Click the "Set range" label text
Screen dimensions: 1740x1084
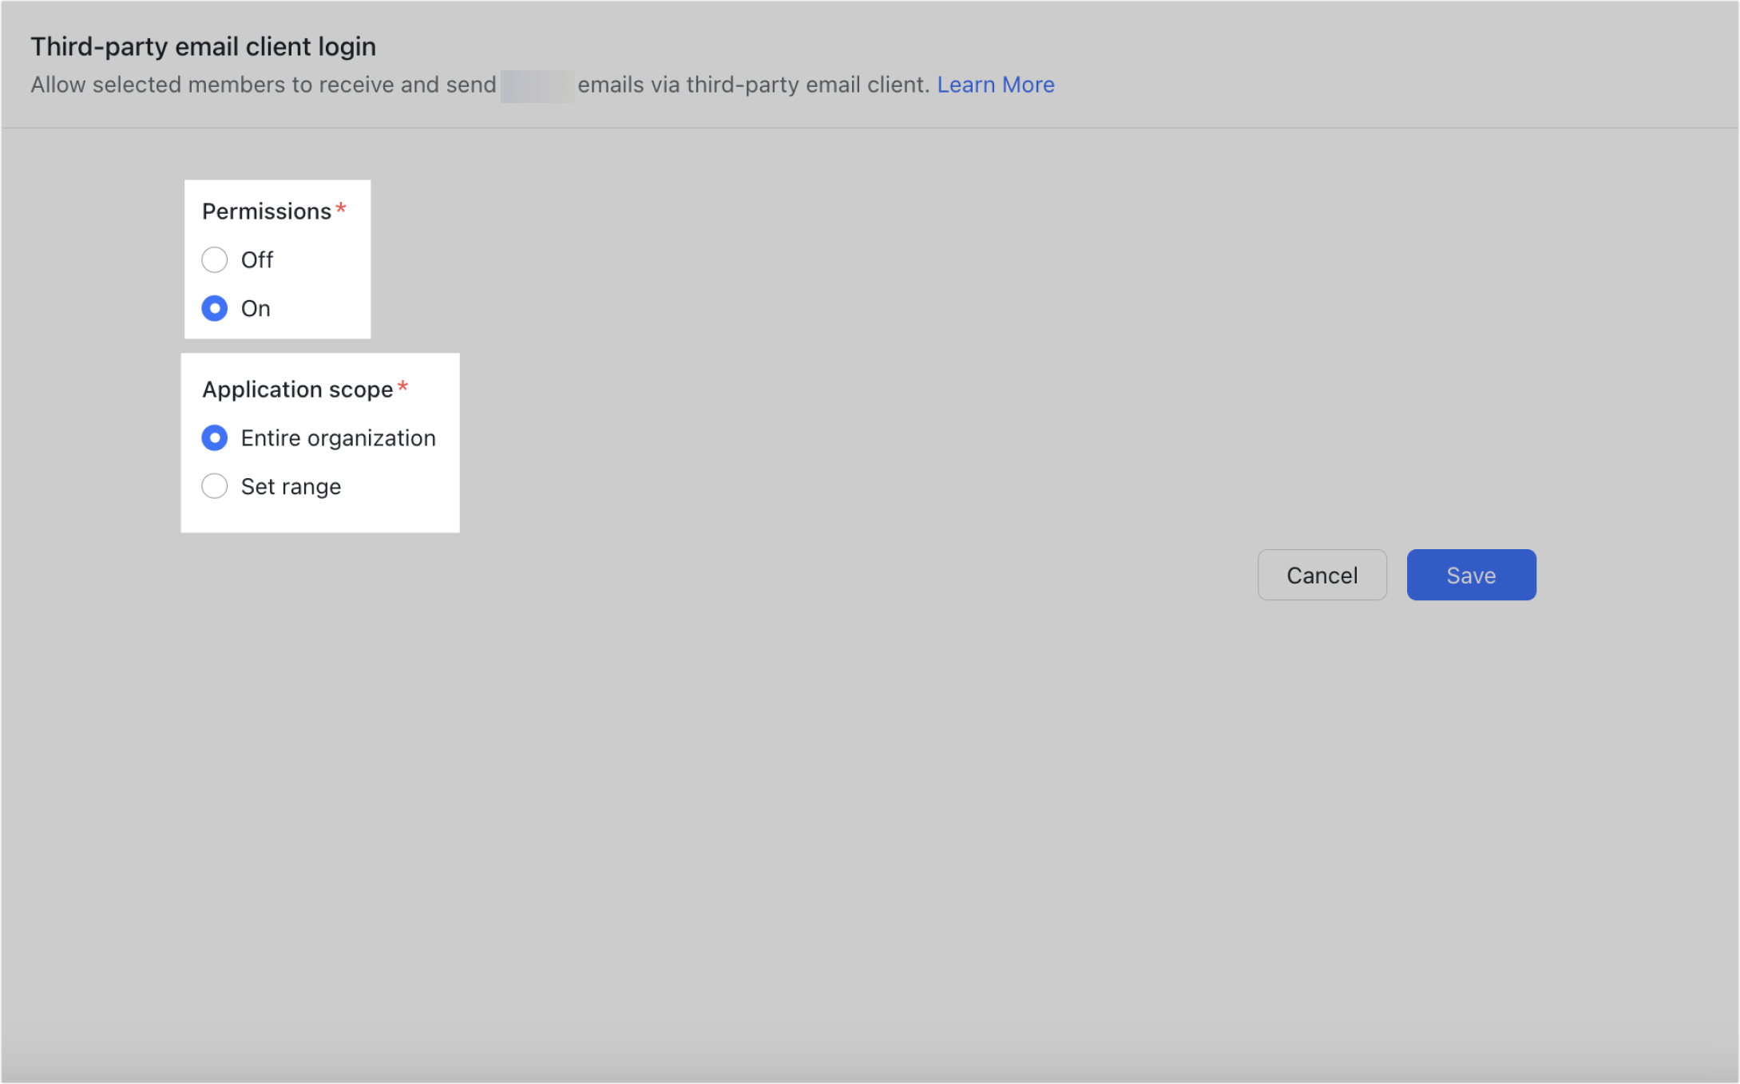291,486
